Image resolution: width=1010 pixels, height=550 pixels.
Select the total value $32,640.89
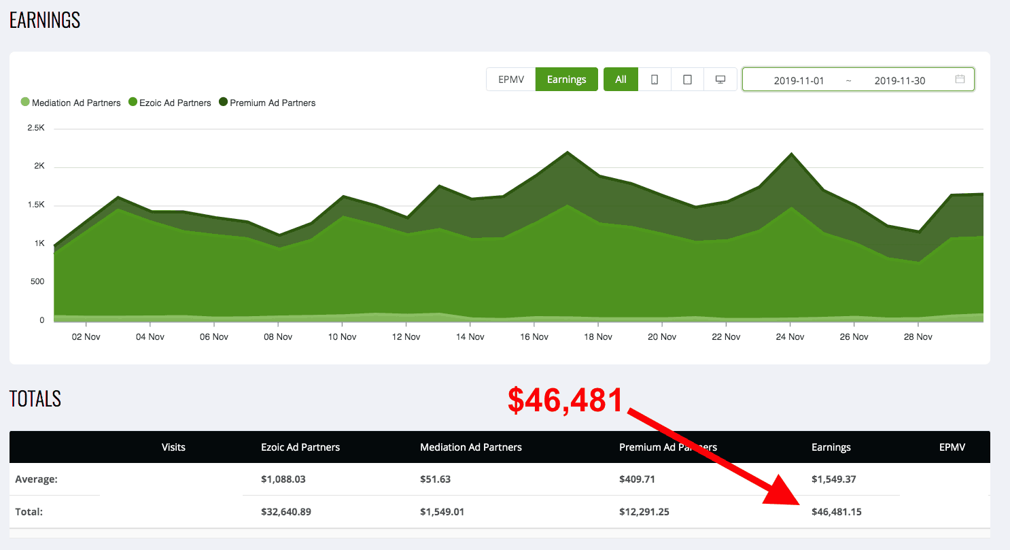286,512
